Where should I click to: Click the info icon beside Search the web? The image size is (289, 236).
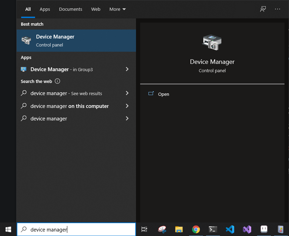coord(57,81)
